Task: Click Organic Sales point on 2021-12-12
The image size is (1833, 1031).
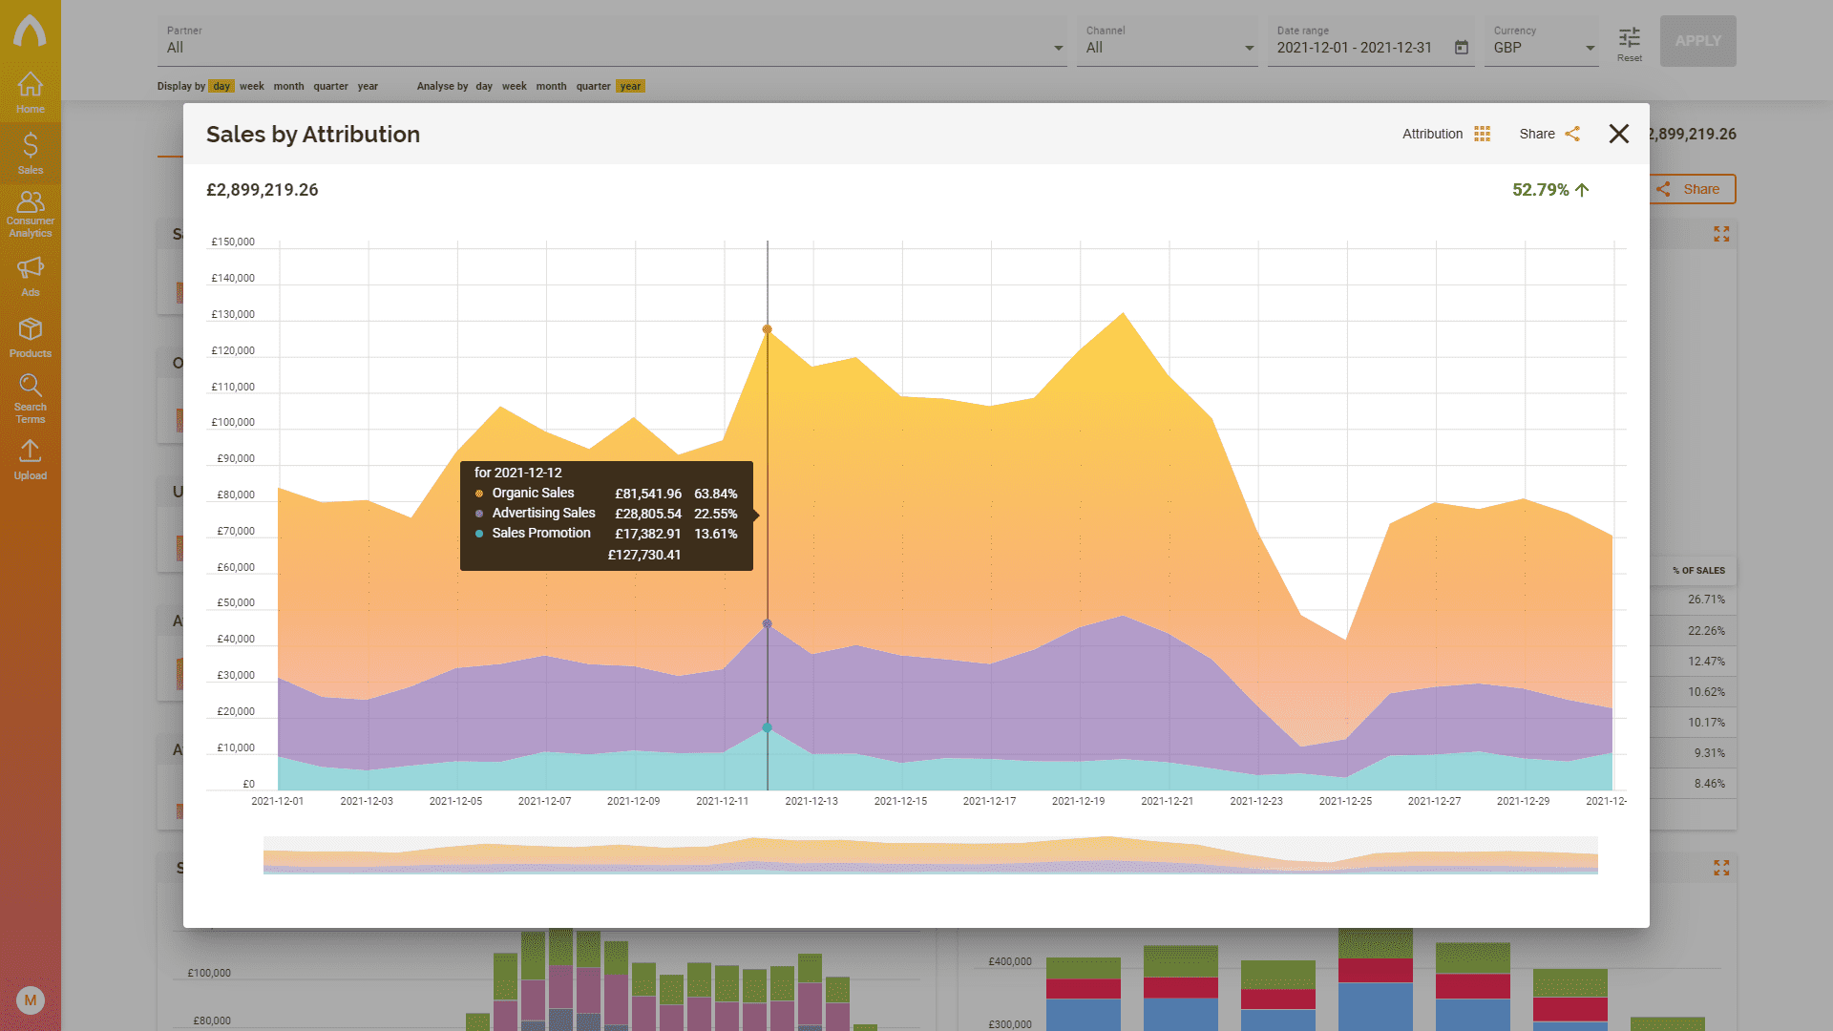Action: pyautogui.click(x=767, y=329)
